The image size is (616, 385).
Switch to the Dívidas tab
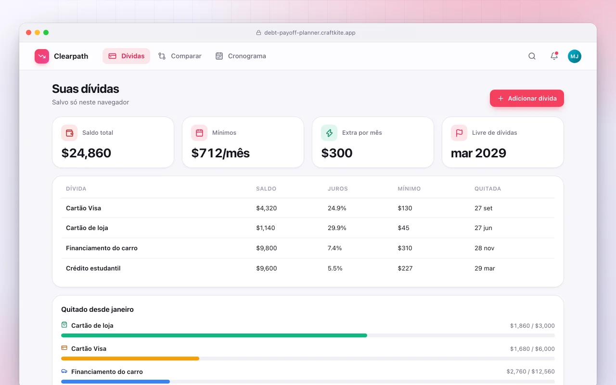(x=126, y=56)
